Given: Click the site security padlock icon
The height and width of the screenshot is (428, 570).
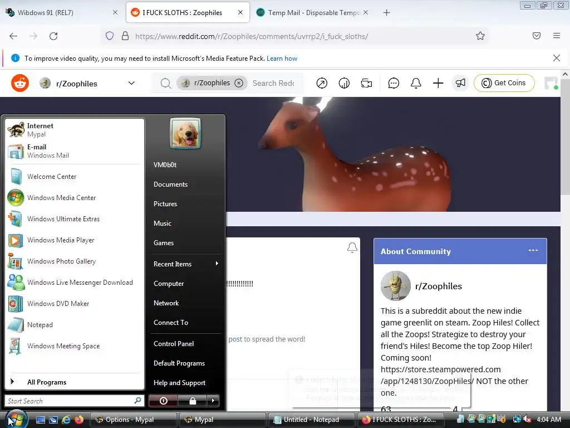Looking at the screenshot, I should (x=125, y=36).
